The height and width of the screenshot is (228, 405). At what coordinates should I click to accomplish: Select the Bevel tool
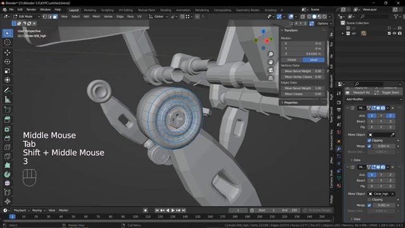pyautogui.click(x=7, y=138)
